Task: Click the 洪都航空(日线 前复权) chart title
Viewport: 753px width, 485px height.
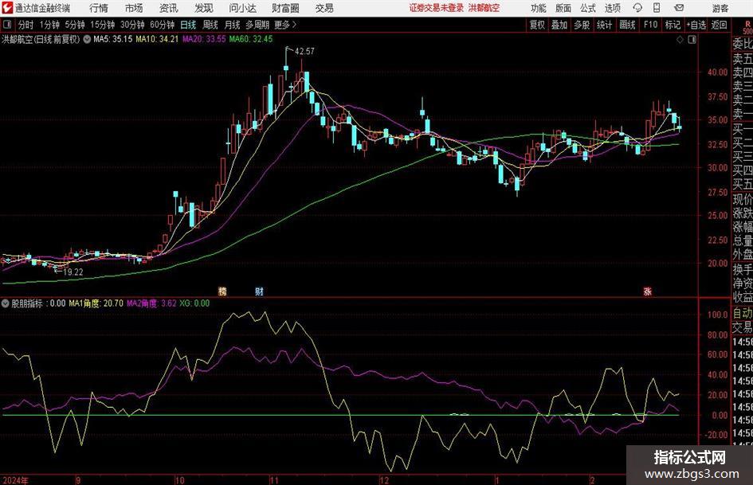Action: (x=41, y=39)
